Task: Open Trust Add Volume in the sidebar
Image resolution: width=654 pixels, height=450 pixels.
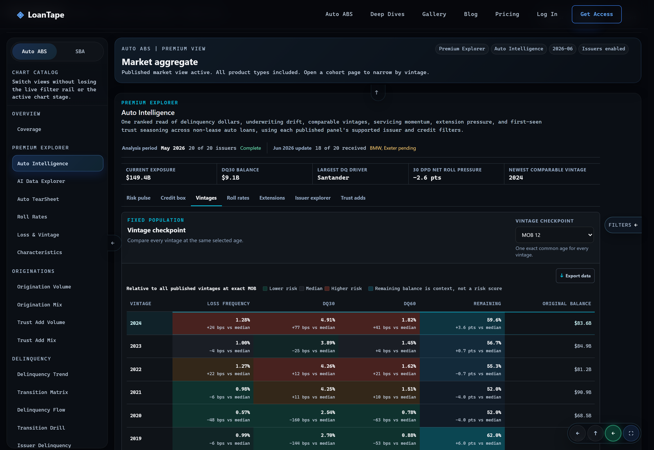Action: (58, 322)
